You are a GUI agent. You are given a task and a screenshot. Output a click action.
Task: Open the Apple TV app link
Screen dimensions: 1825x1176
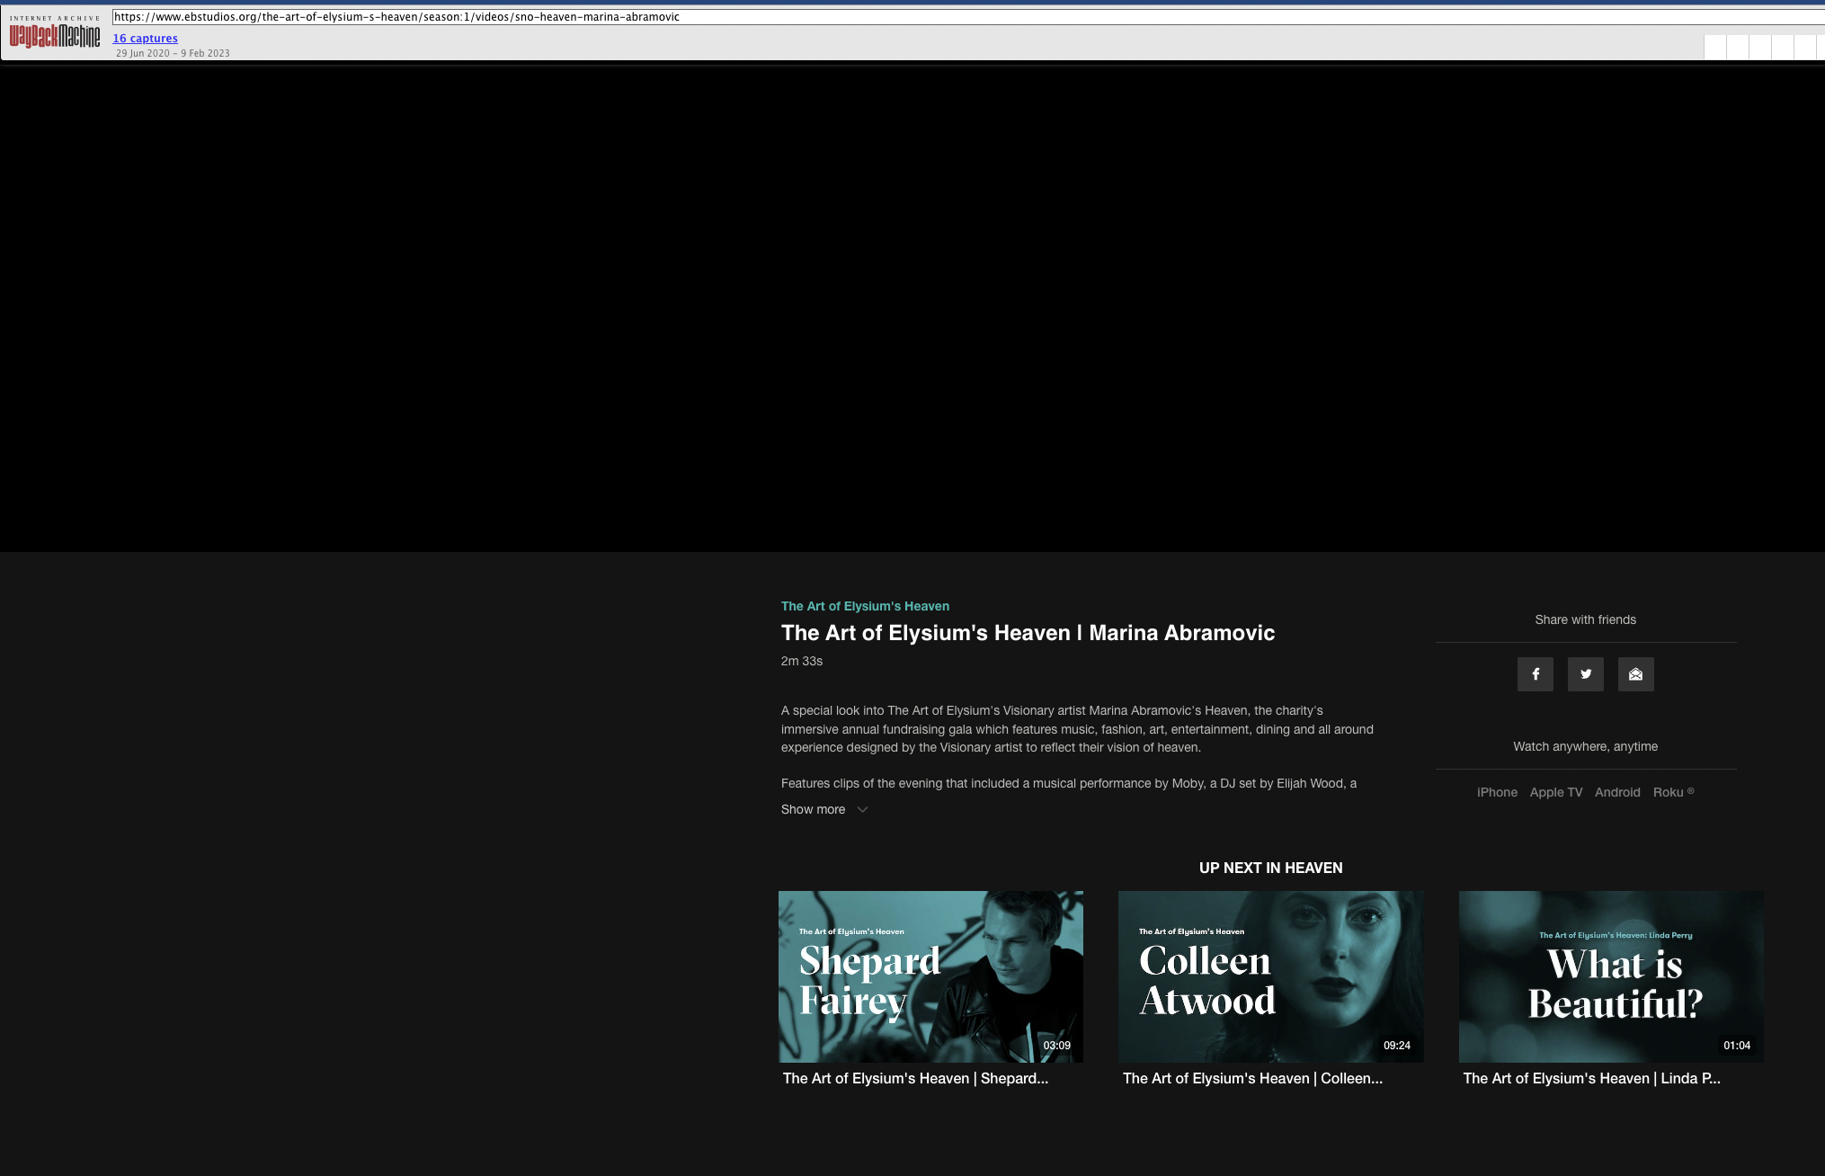(x=1555, y=792)
